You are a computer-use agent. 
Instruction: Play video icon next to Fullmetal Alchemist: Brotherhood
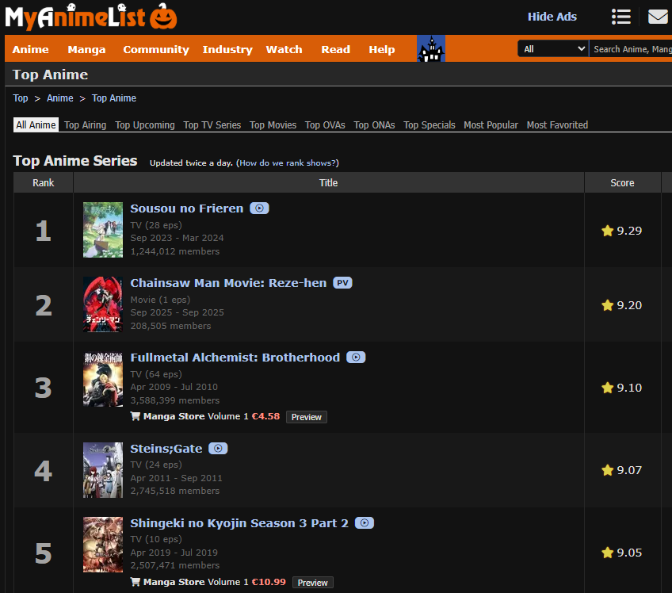coord(356,358)
